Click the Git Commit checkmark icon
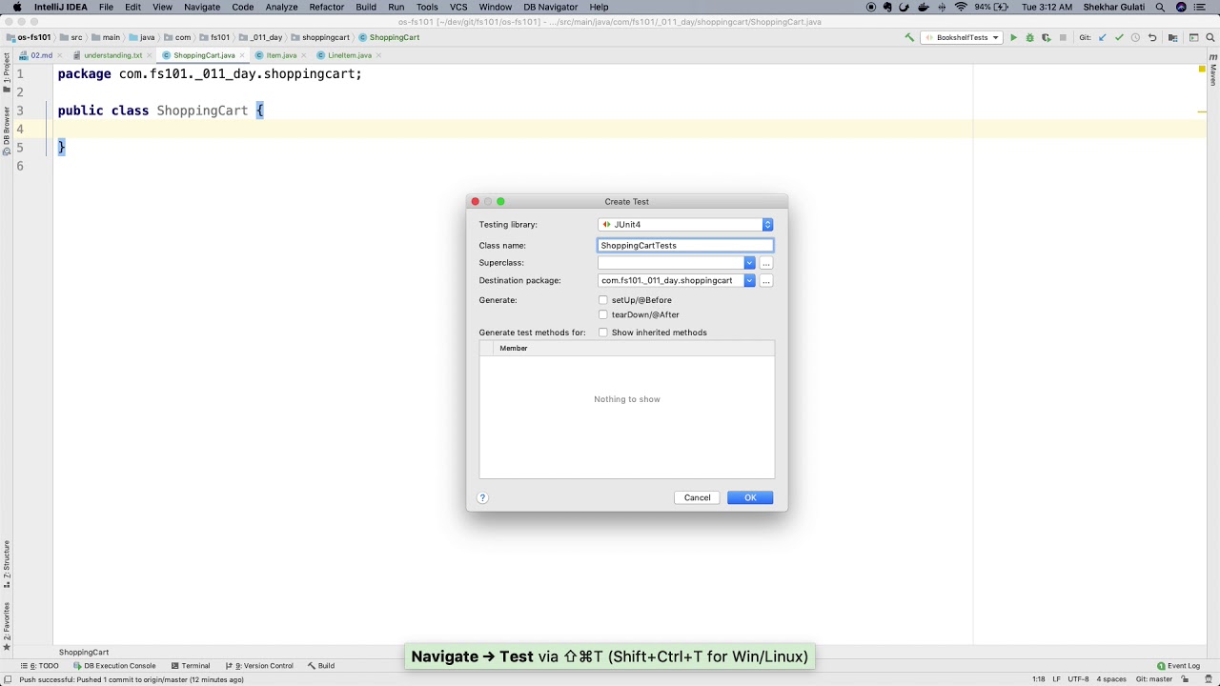Viewport: 1220px width, 686px height. [1119, 38]
